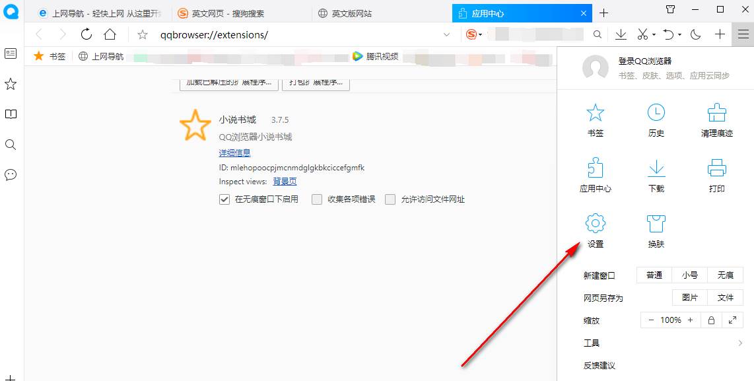Open the skin shirt icon in title bar

coord(670,9)
